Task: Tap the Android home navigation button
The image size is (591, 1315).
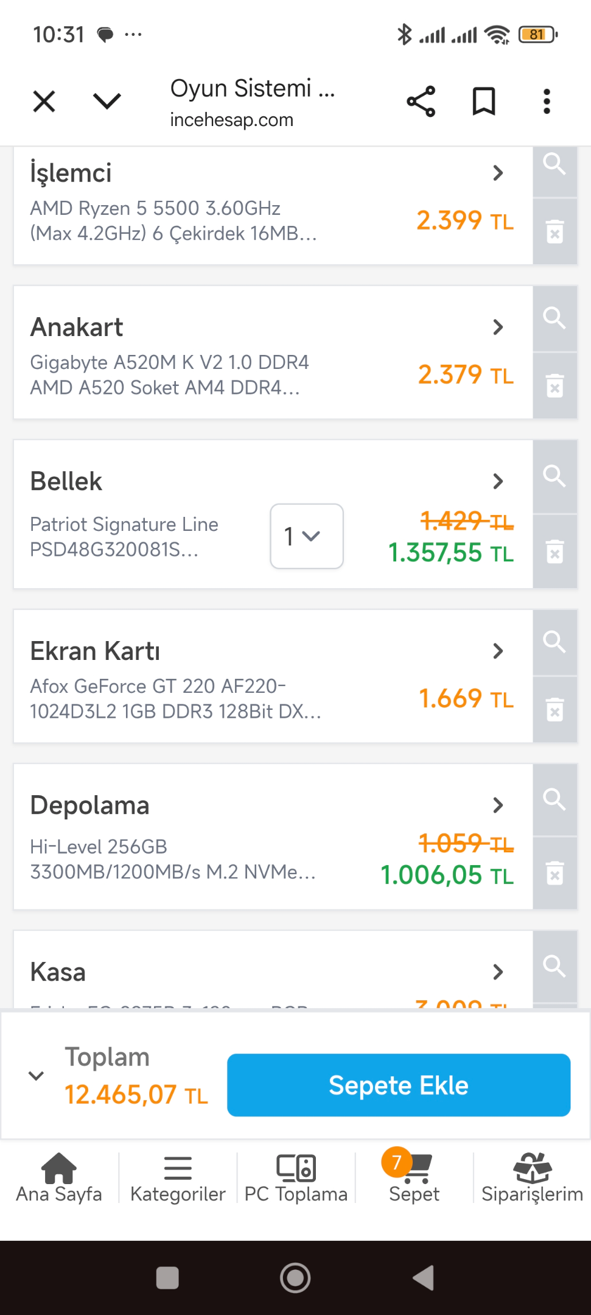Action: click(295, 1278)
